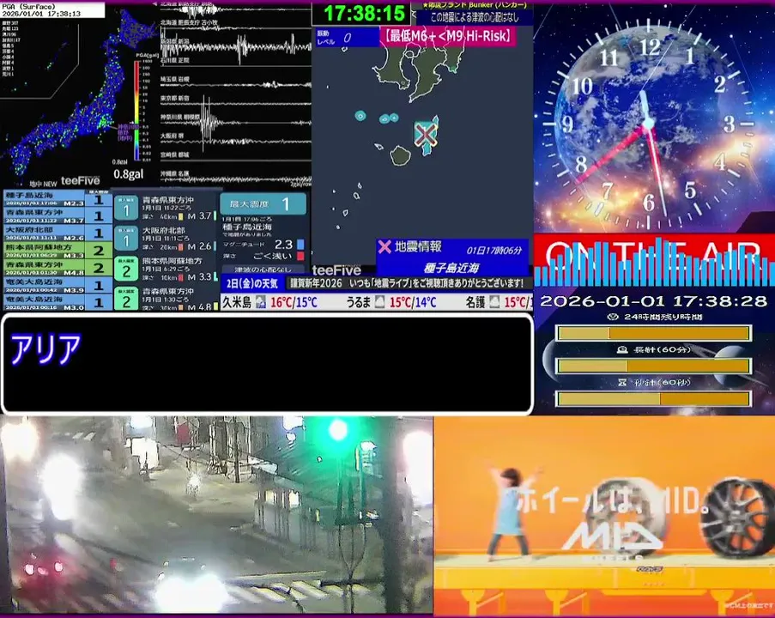Click the black wheel in the MID ad
775x618 pixels.
[x=740, y=518]
